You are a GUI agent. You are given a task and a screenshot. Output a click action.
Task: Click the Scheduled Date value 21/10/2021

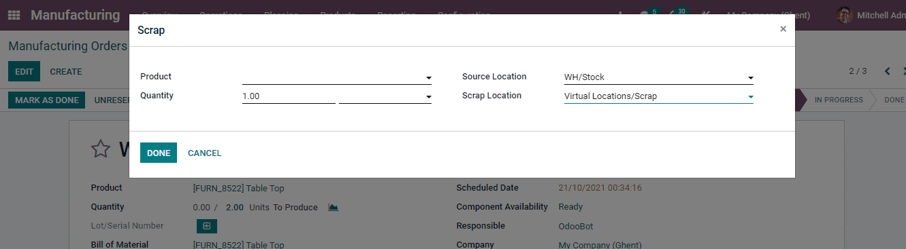600,188
